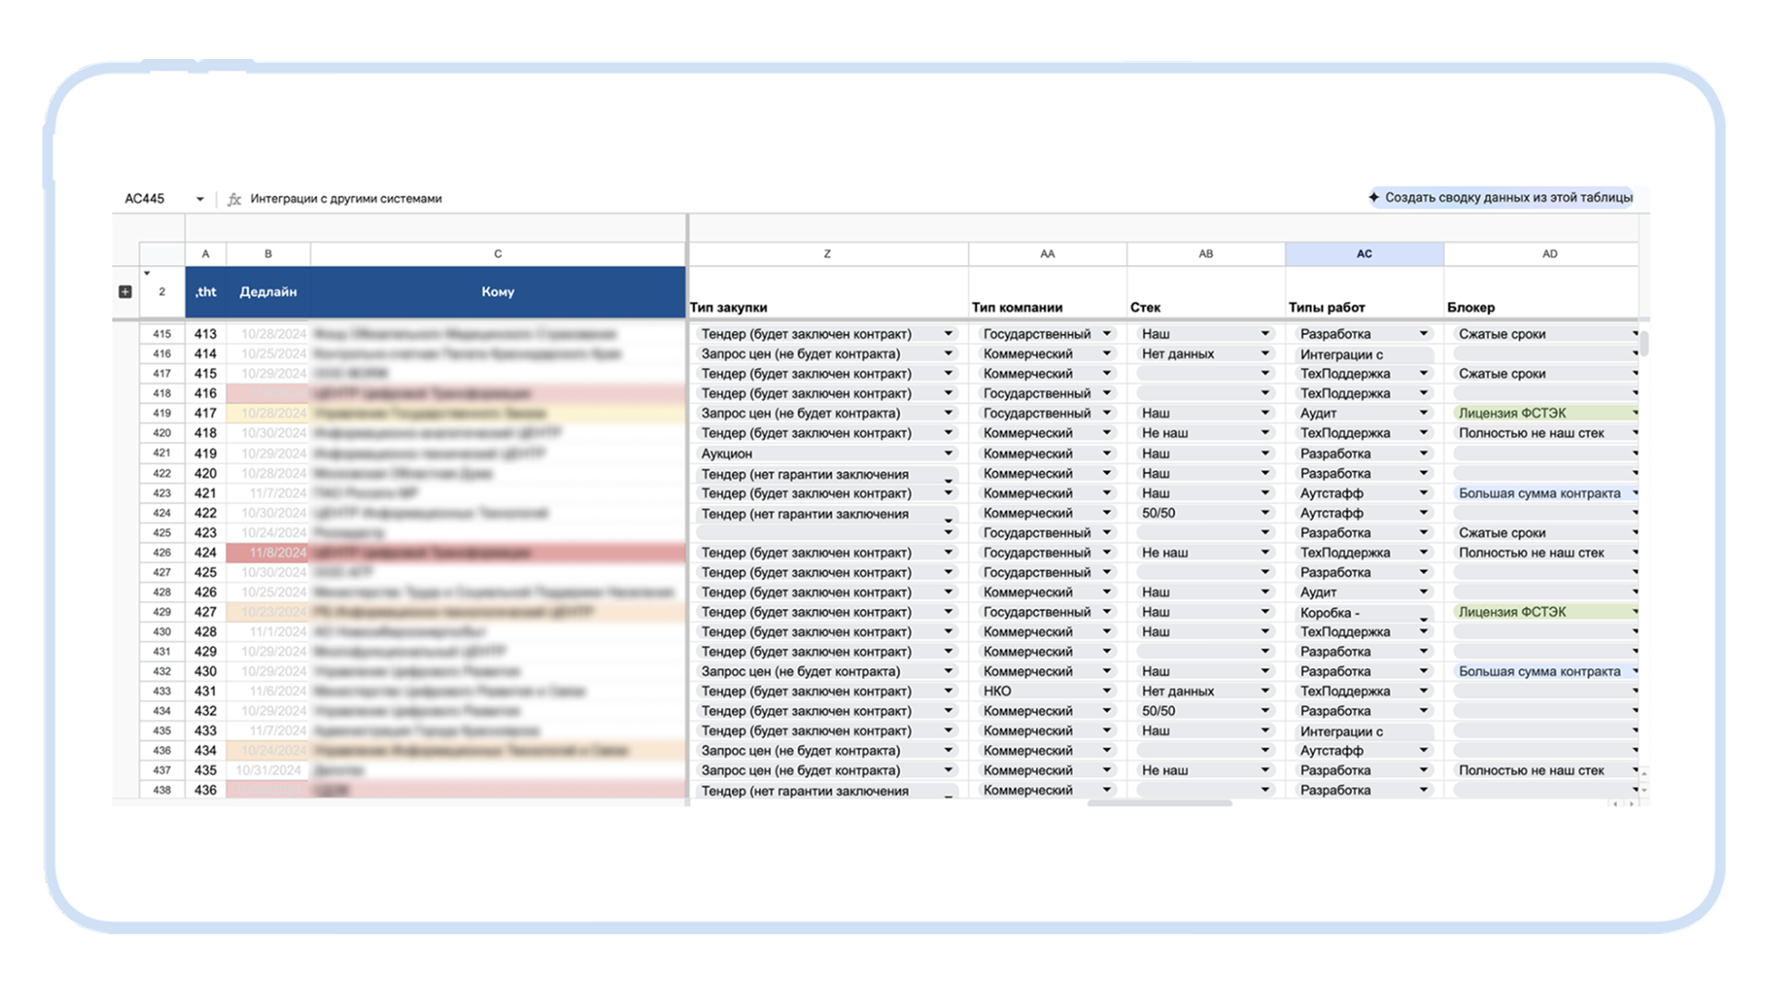Expand the grouped columns plus icon
Screen dimensions: 1768x994
point(125,292)
